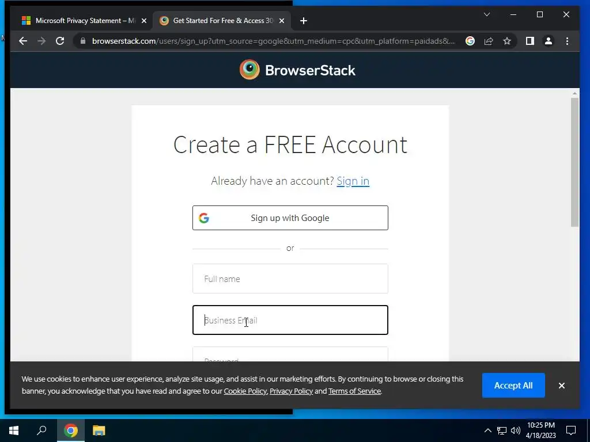Open the taskbar clock and date
This screenshot has width=590, height=442.
coord(540,430)
